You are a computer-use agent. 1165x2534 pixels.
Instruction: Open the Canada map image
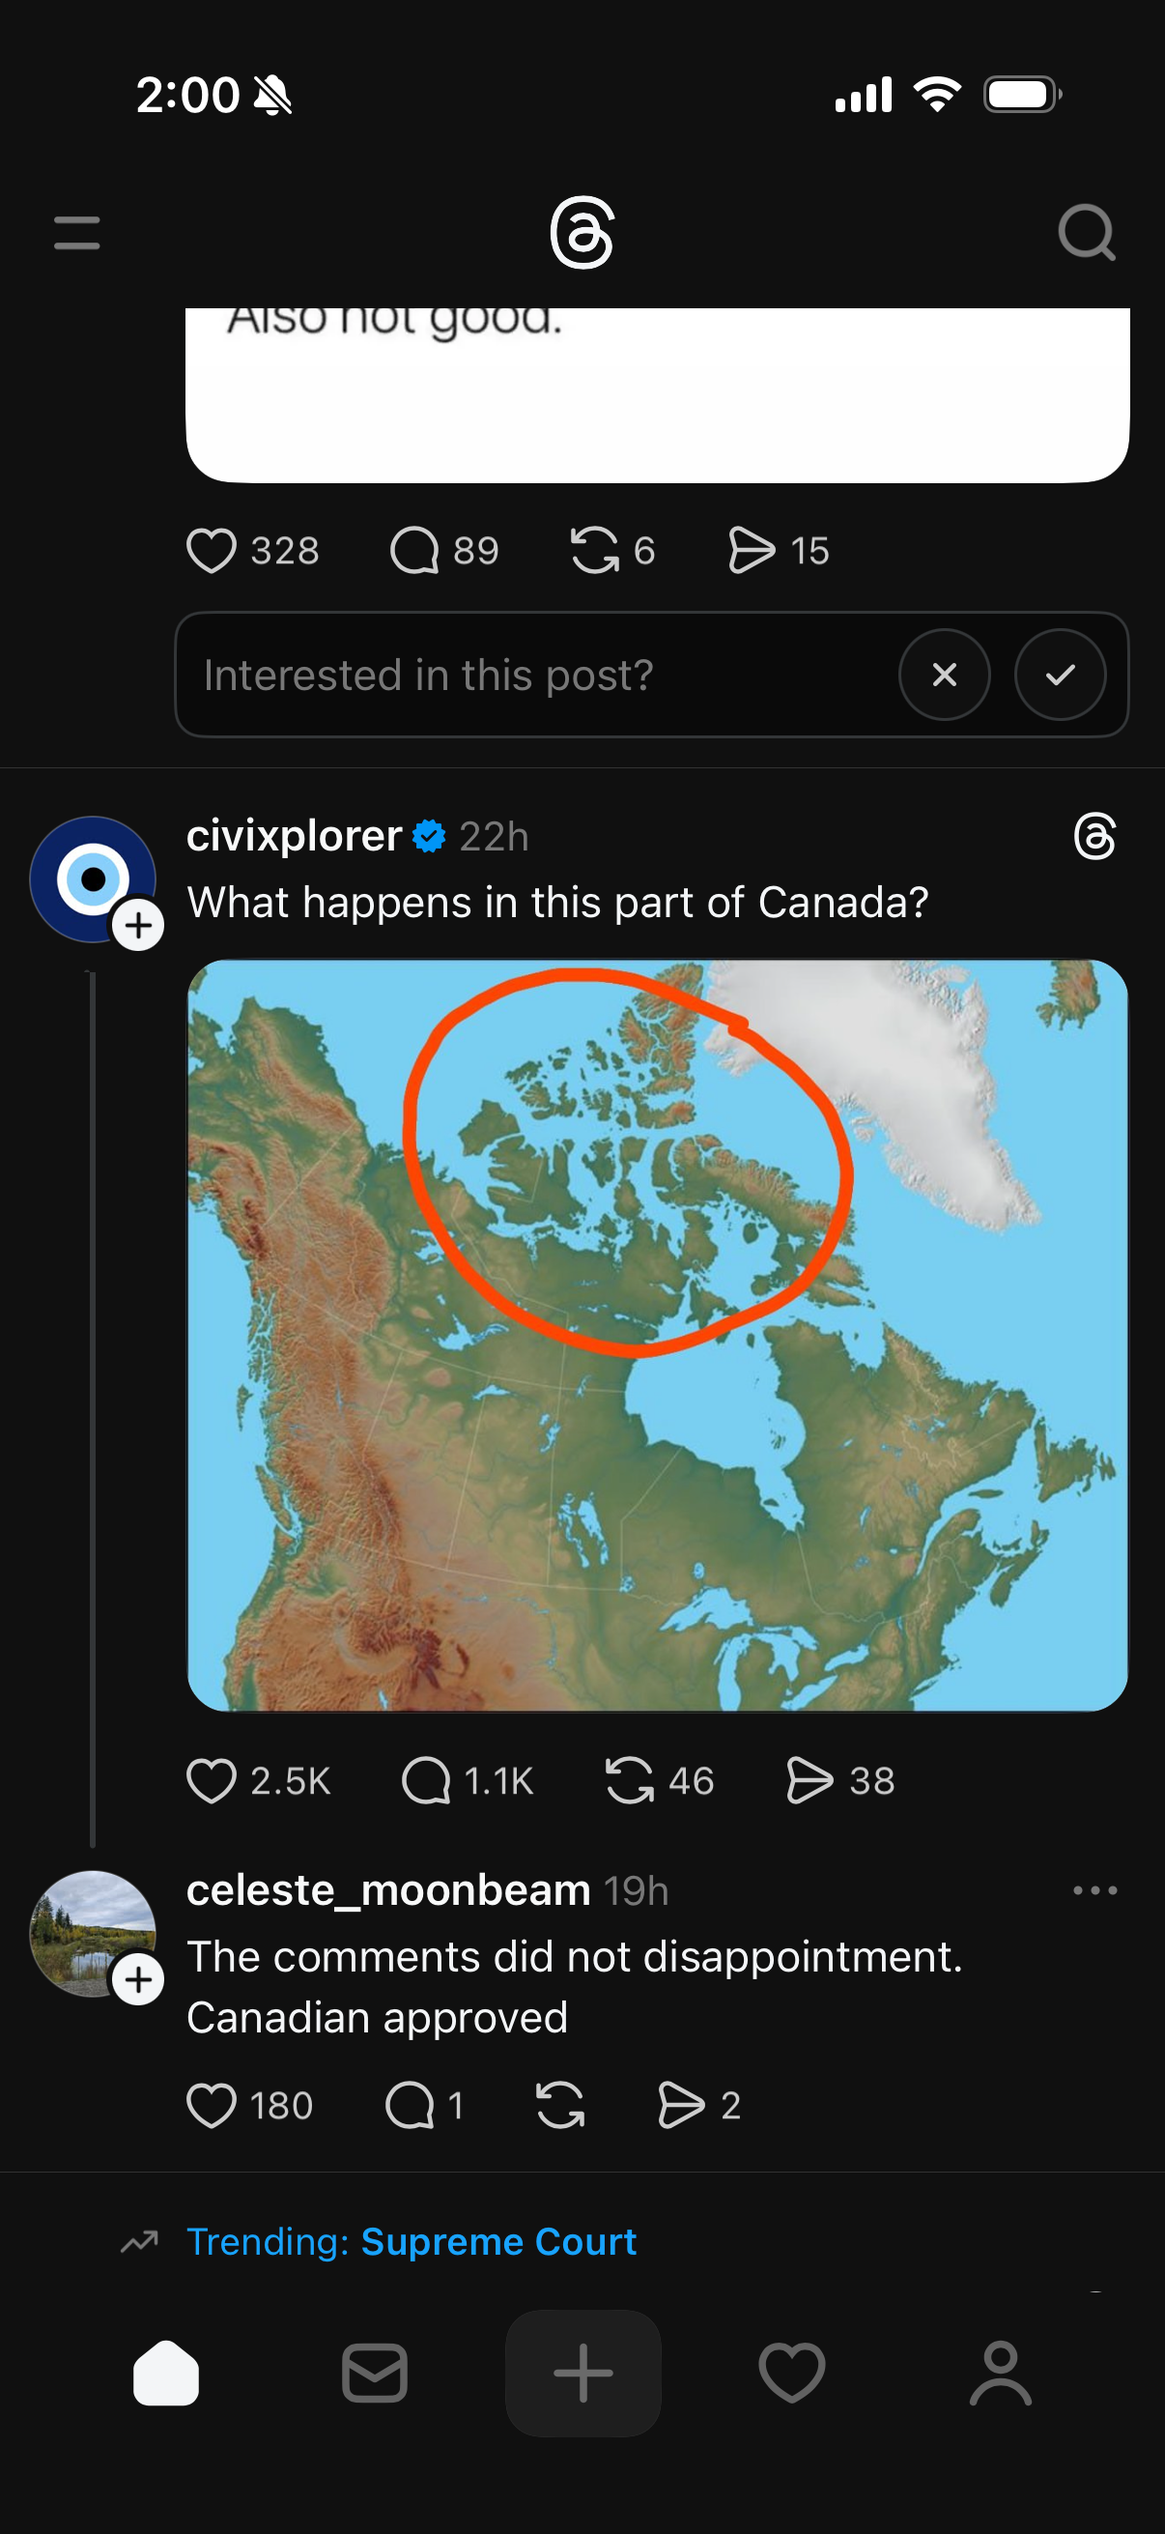pos(657,1335)
